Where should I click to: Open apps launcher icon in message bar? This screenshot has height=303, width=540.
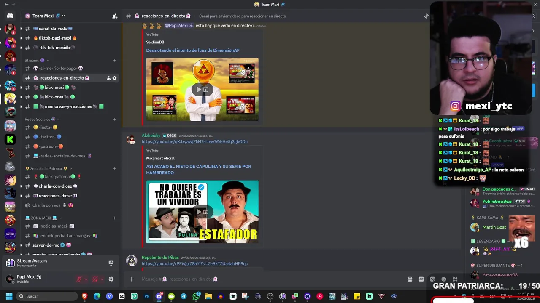[455, 279]
